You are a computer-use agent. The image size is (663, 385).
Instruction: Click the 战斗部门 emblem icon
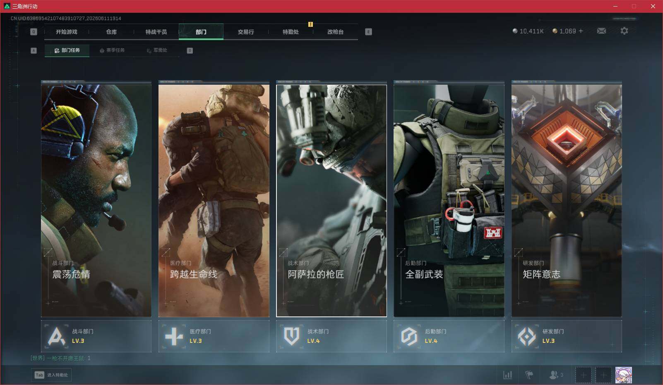click(56, 336)
